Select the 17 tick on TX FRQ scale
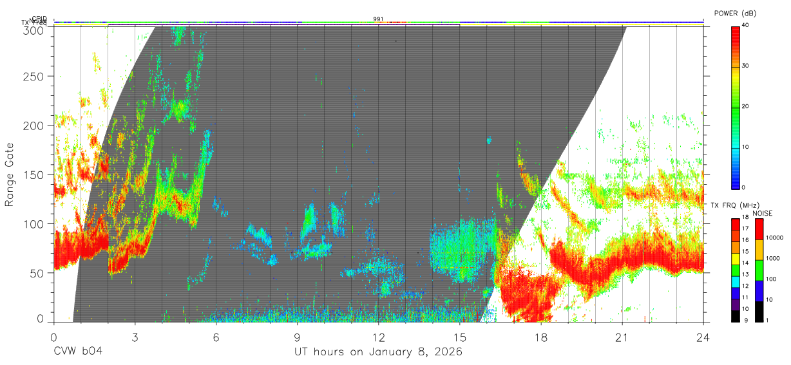791x365 pixels. [x=745, y=229]
